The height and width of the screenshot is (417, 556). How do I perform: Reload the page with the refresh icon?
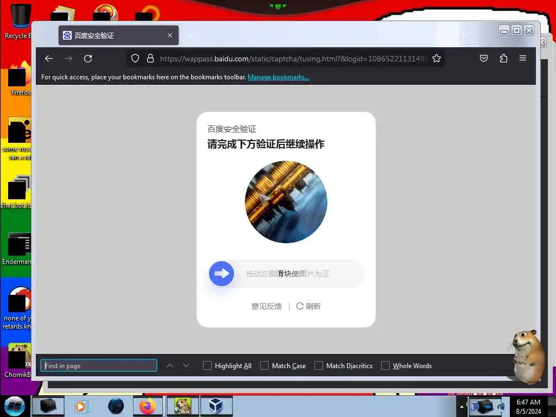point(88,59)
